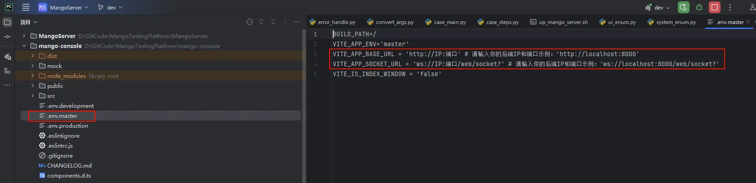Open CHANGELOG.md in the project tree

(x=69, y=166)
